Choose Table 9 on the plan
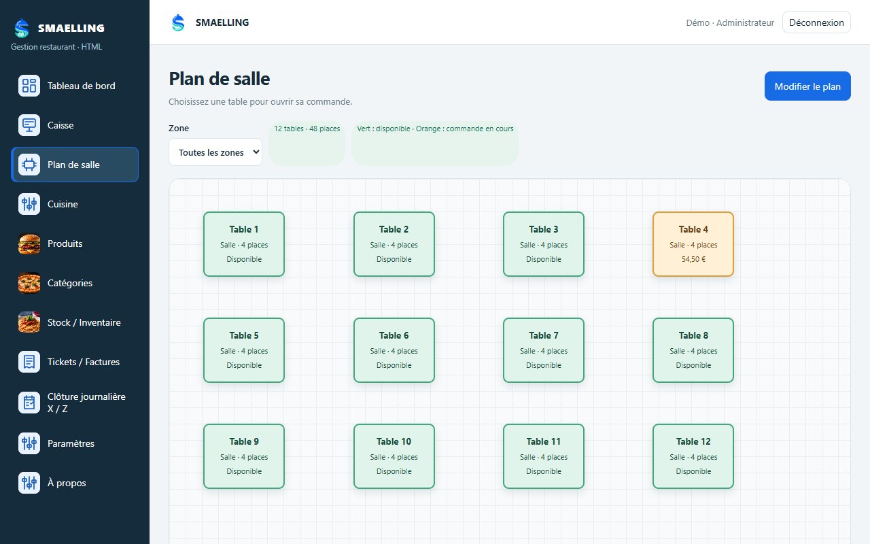Screen dimensions: 870x544 [x=244, y=456]
